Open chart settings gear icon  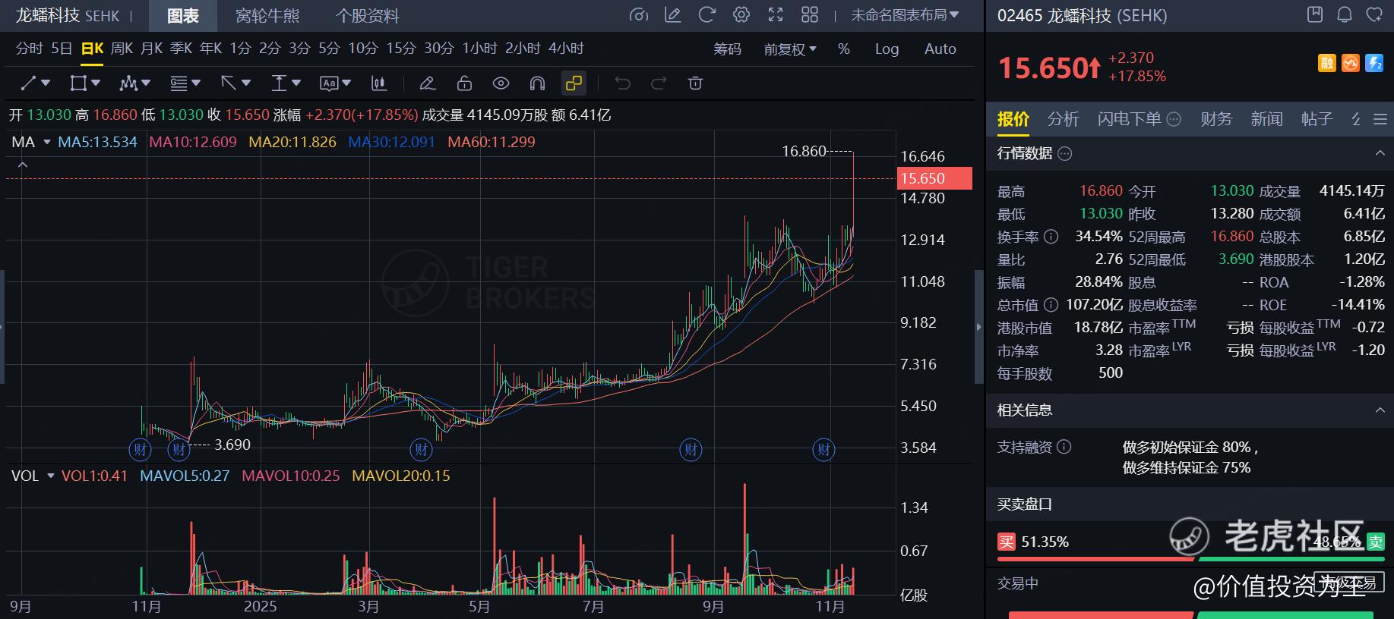741,15
